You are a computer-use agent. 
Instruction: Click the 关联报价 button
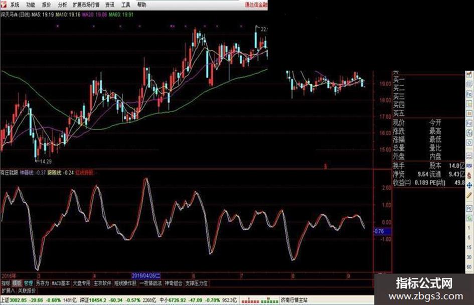pos(27,291)
